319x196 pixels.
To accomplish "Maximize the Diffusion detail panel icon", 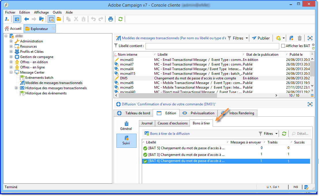I will (x=310, y=104).
